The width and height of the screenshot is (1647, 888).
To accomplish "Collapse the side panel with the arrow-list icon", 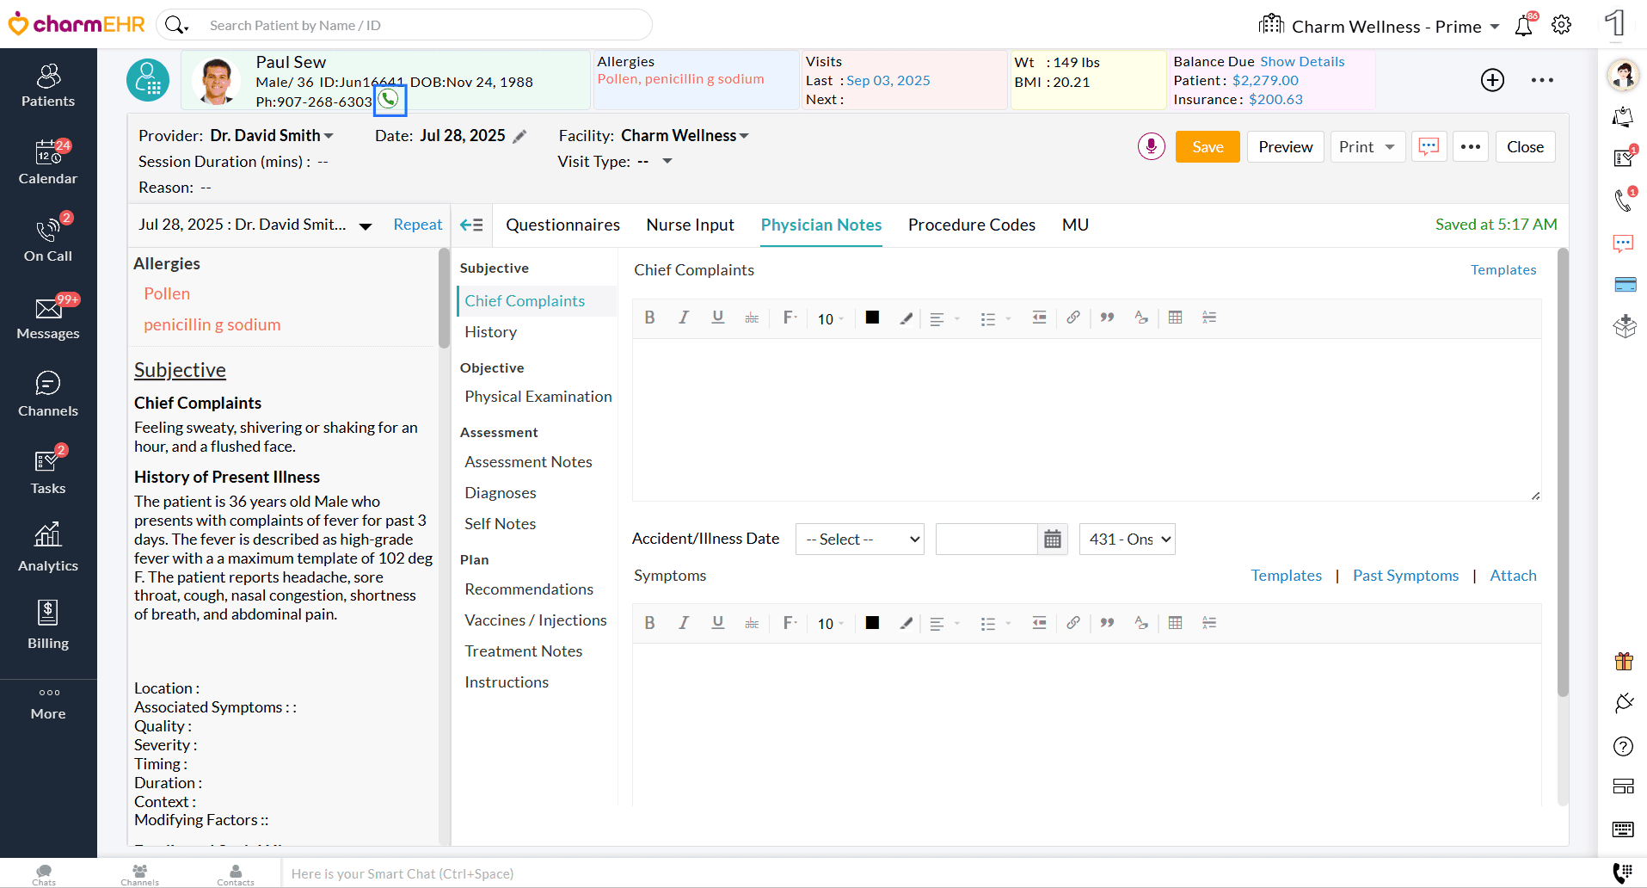I will tap(471, 225).
